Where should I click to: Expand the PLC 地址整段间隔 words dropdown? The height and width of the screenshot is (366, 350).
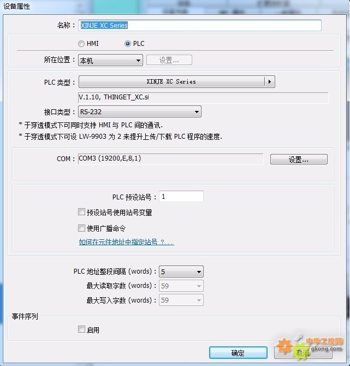tap(181, 271)
